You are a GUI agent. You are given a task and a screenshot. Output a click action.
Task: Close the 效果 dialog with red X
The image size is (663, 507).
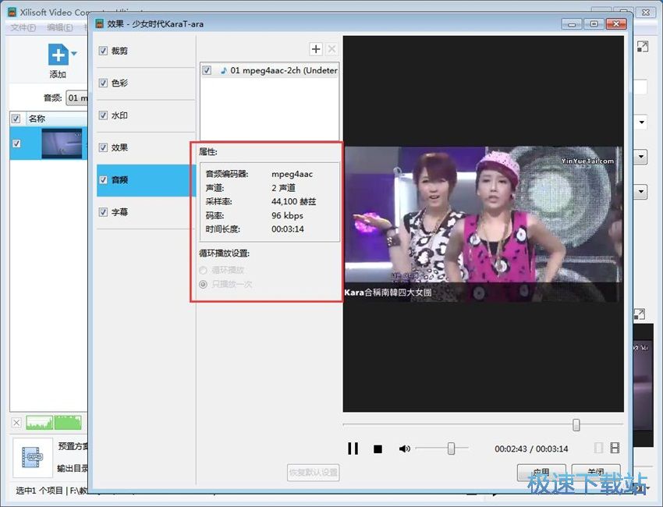tap(615, 24)
